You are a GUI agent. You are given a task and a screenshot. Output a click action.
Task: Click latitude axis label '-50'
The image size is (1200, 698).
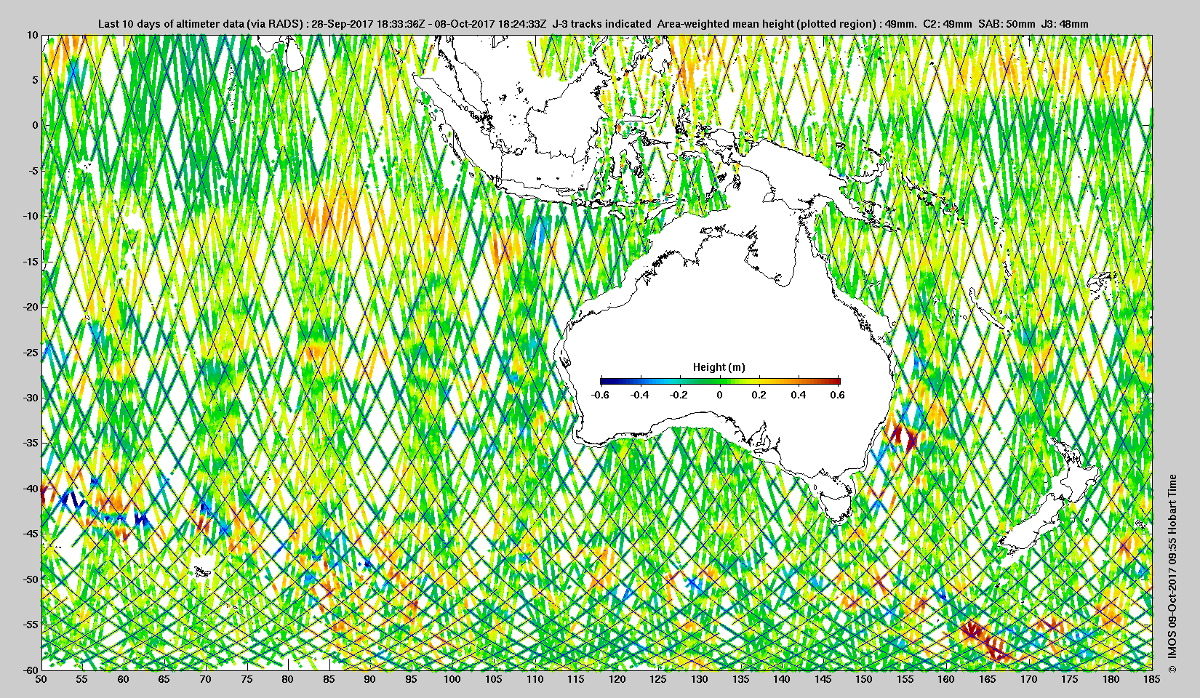[x=31, y=579]
